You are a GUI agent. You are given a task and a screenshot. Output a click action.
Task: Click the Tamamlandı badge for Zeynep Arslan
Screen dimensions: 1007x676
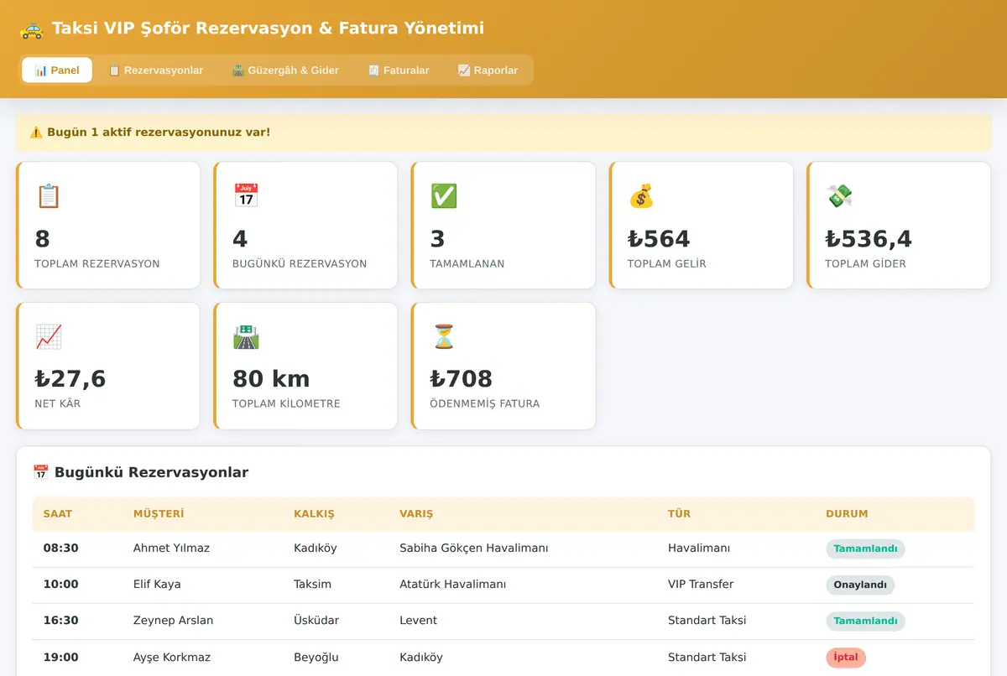(x=865, y=621)
